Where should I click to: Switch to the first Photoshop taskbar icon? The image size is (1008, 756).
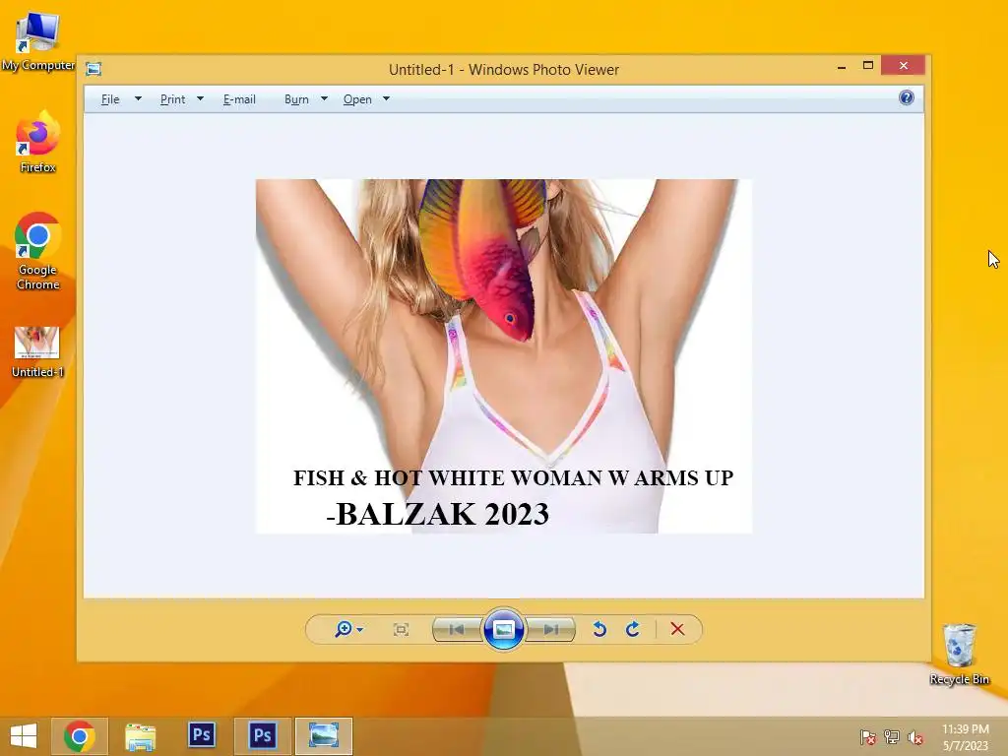[201, 735]
